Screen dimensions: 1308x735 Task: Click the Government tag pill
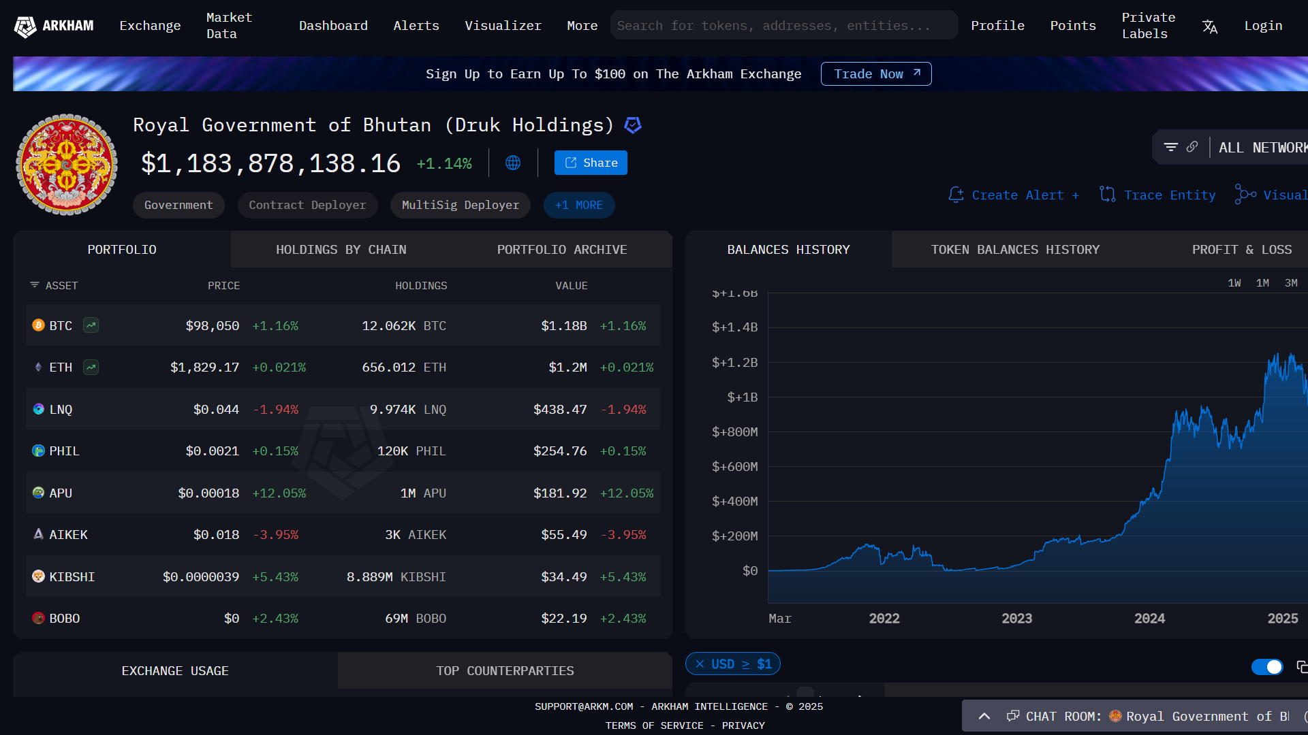coord(178,206)
